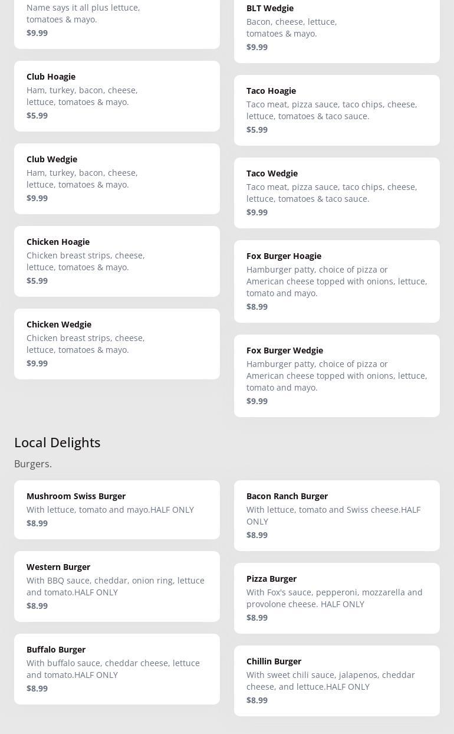Click the Pizza Burger item title
454x734 pixels.
click(271, 579)
